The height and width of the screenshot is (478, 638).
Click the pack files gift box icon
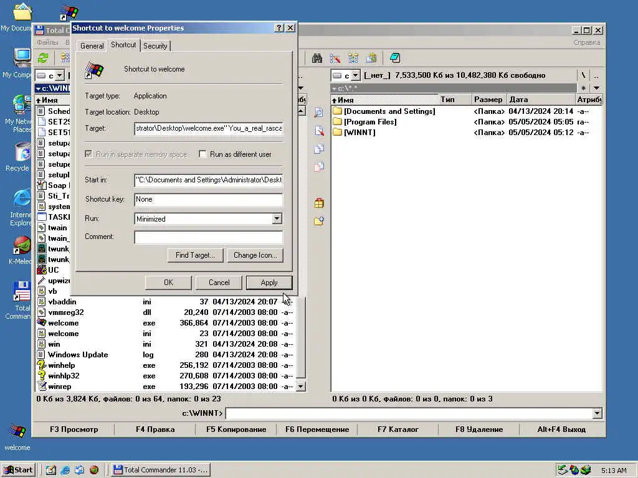pos(318,204)
